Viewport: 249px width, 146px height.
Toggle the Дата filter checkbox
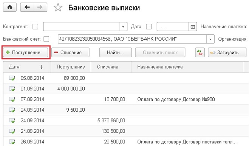[149, 26]
